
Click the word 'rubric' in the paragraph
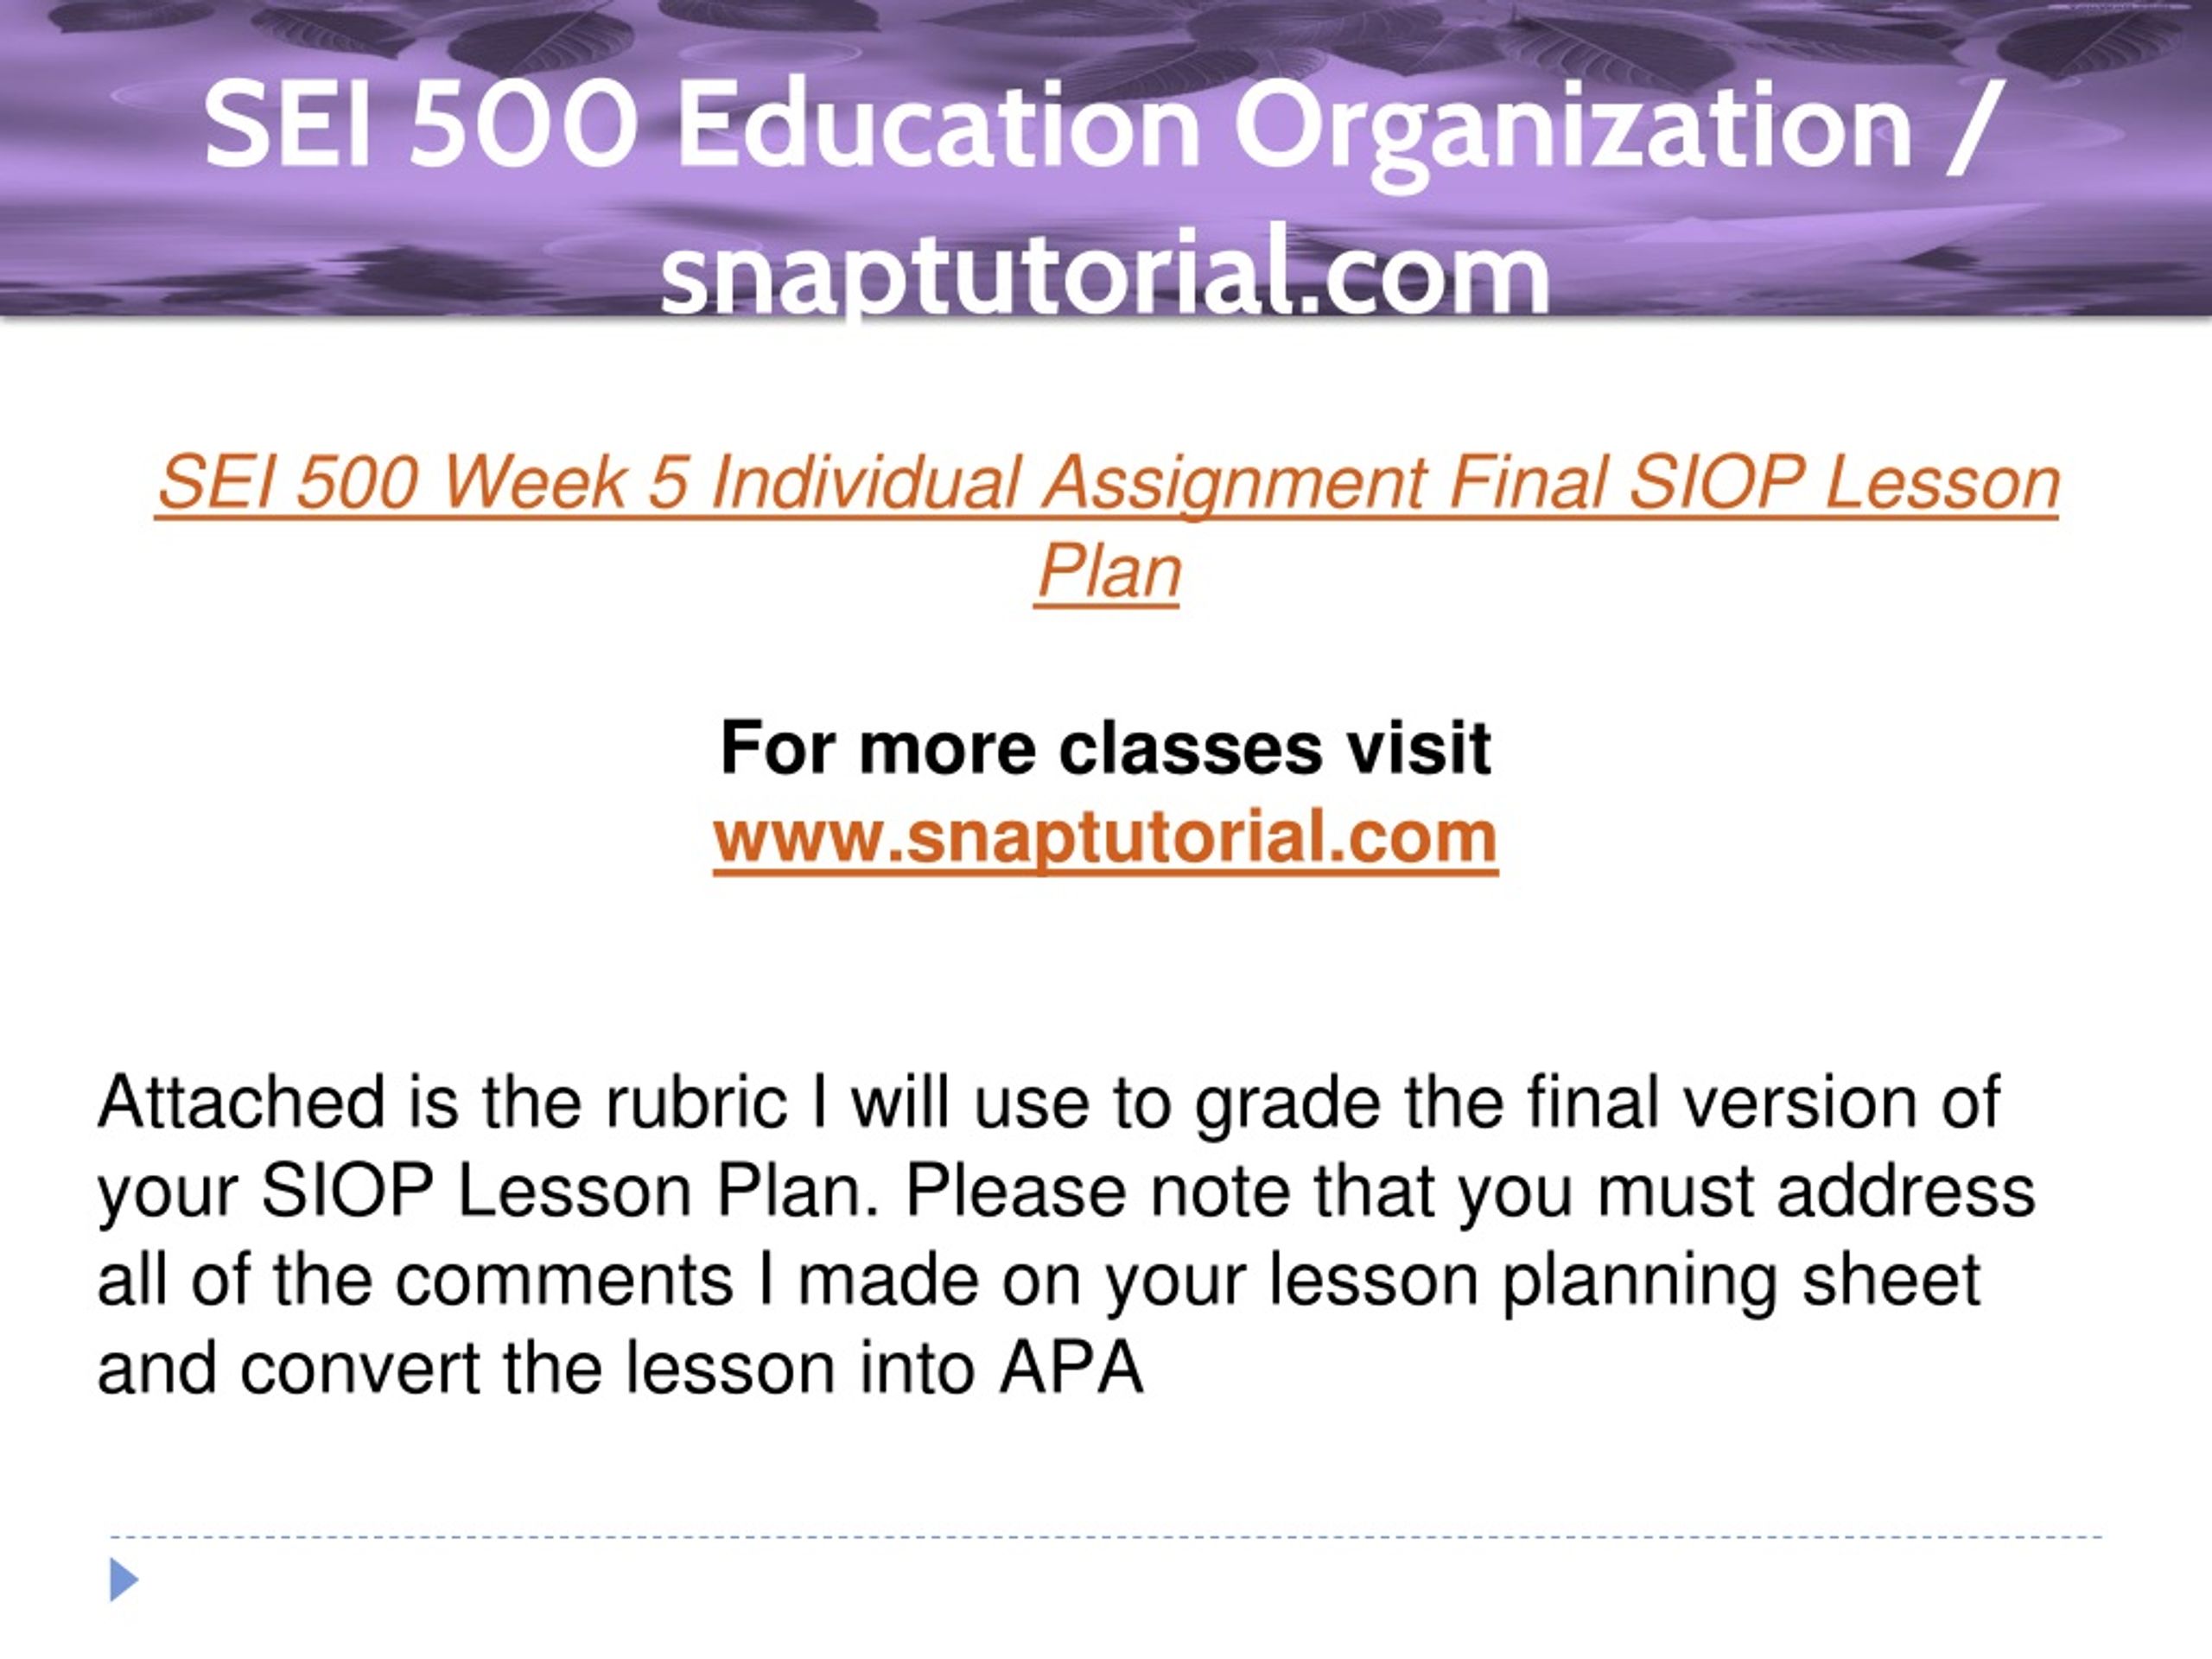[695, 1102]
